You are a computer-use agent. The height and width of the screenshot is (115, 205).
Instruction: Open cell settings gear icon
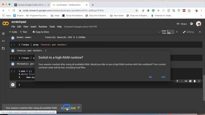(x=190, y=81)
